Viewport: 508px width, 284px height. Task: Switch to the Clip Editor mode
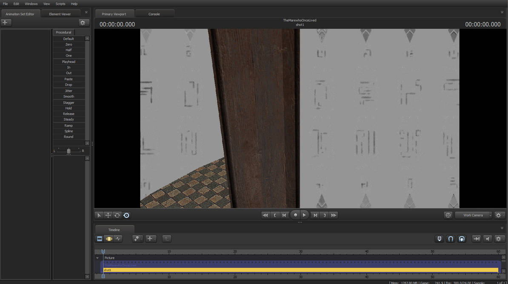[x=100, y=239]
